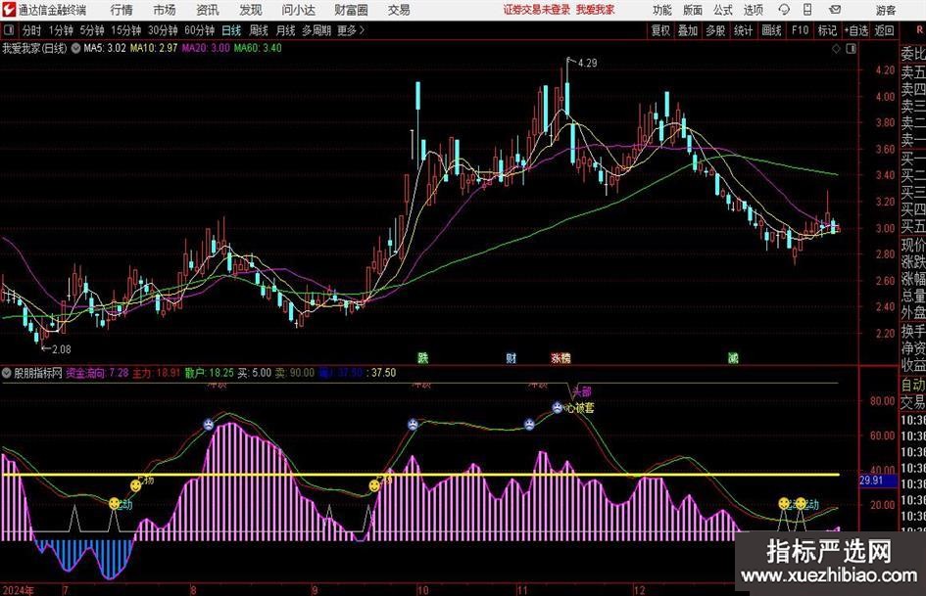
Task: Click the green 跌 event marker
Action: click(423, 358)
